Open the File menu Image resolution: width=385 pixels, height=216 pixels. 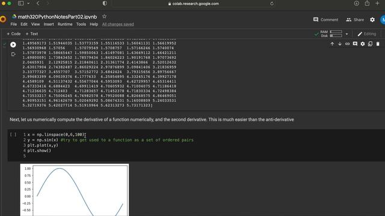[x=14, y=24]
